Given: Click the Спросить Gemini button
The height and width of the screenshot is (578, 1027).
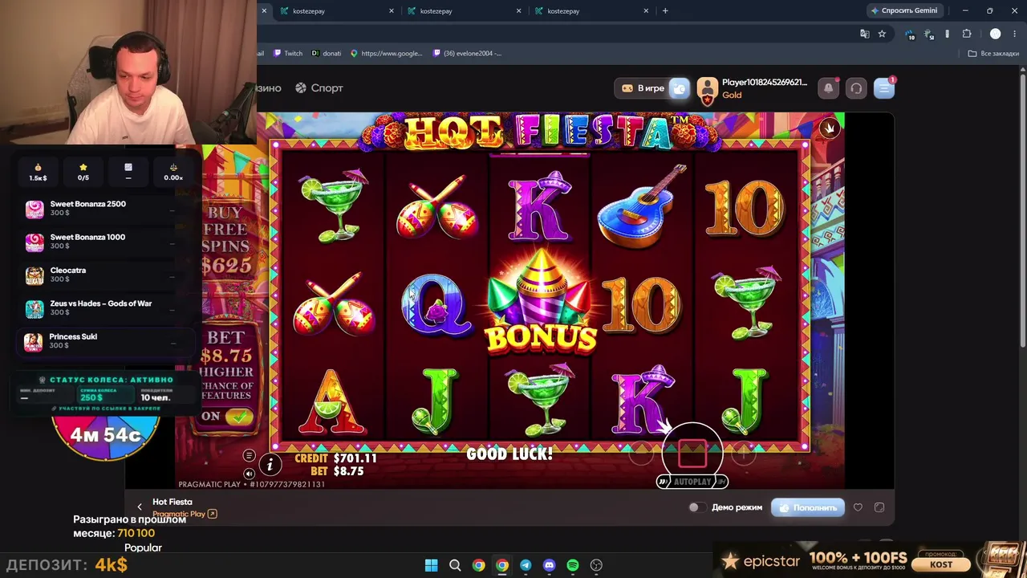Looking at the screenshot, I should (x=904, y=11).
